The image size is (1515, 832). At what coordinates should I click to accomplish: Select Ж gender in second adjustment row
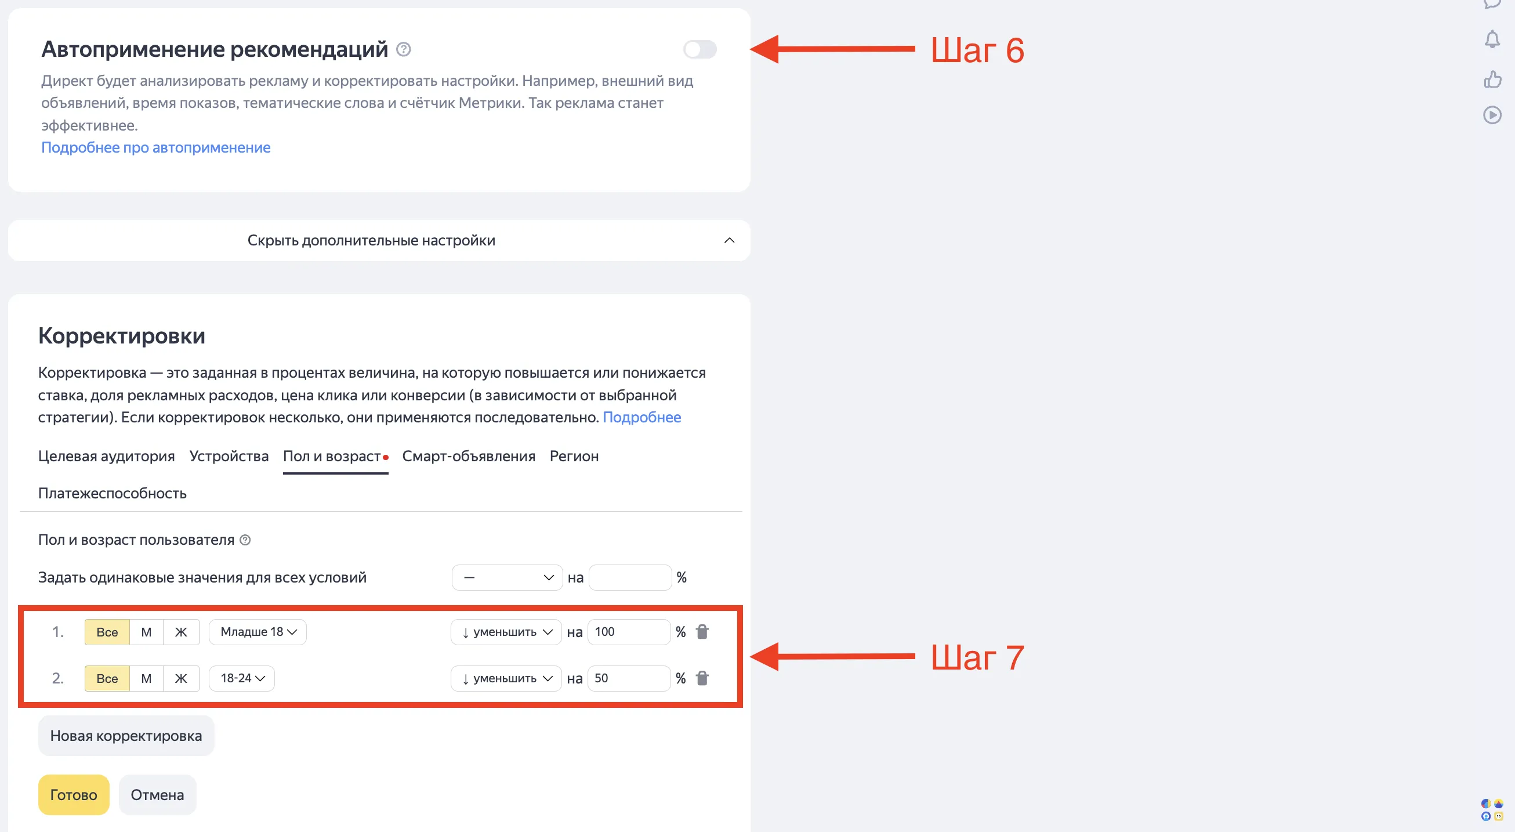coord(181,678)
